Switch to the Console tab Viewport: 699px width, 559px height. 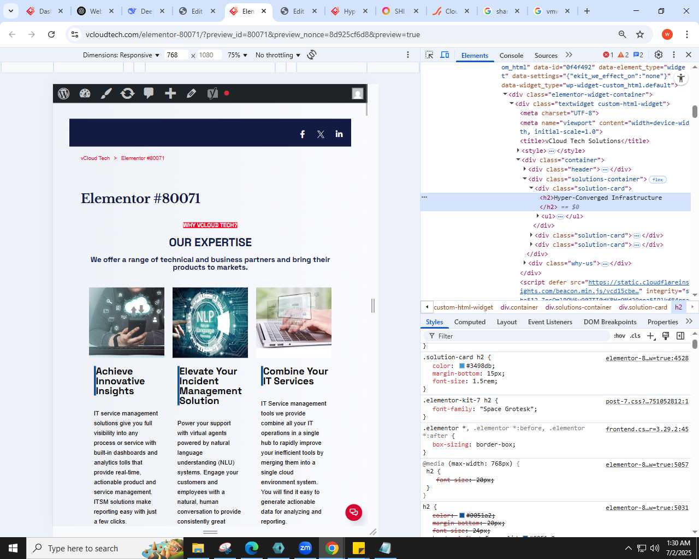tap(511, 55)
